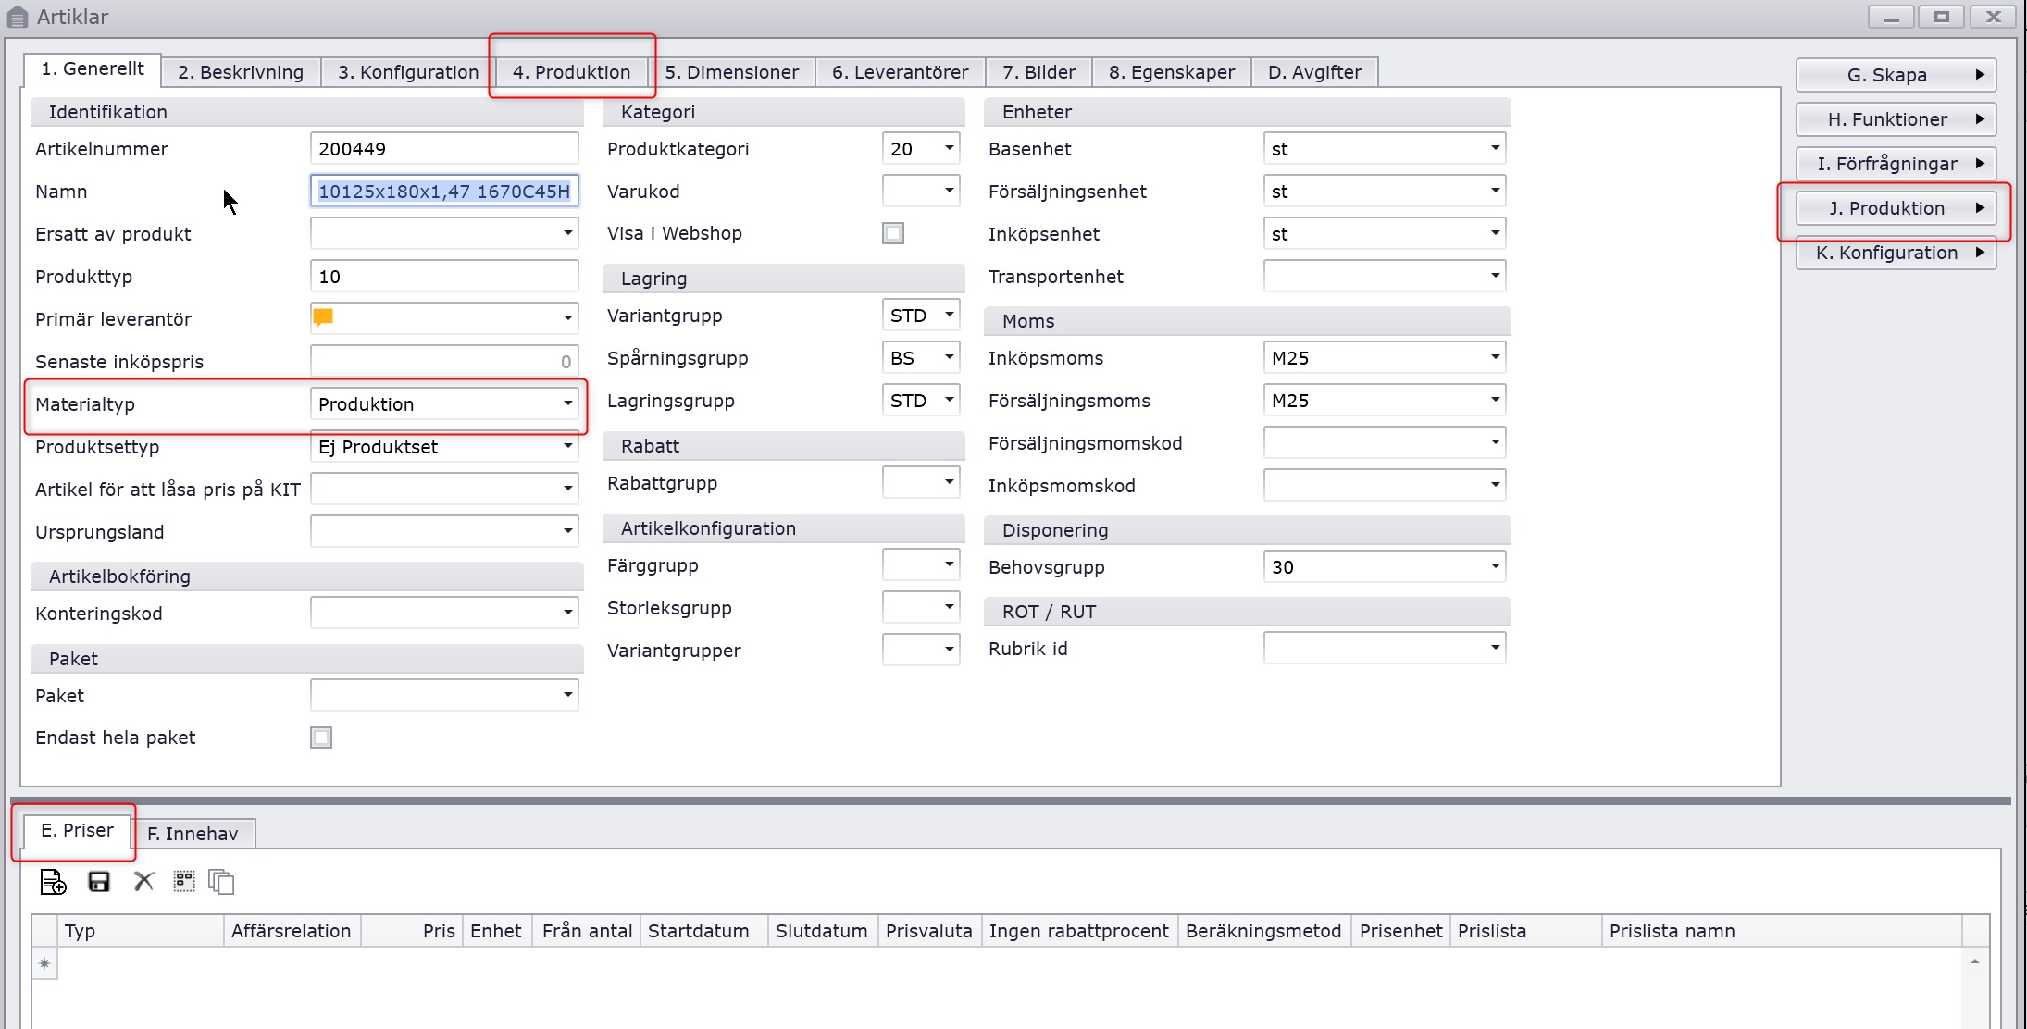Enable the Endast hela paket checkbox

321,738
